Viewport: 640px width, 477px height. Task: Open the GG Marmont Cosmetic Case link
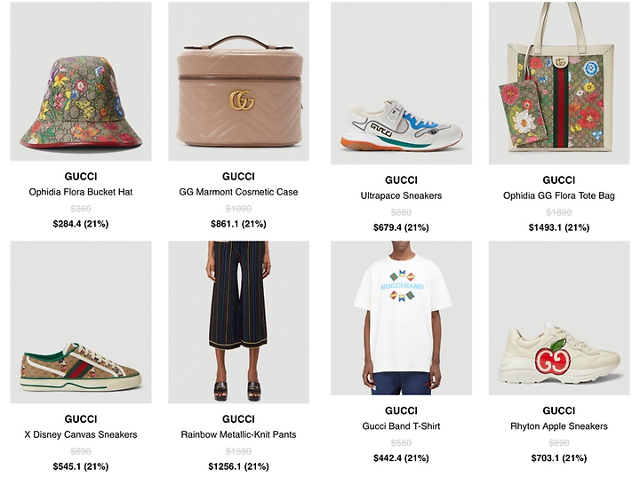(239, 192)
